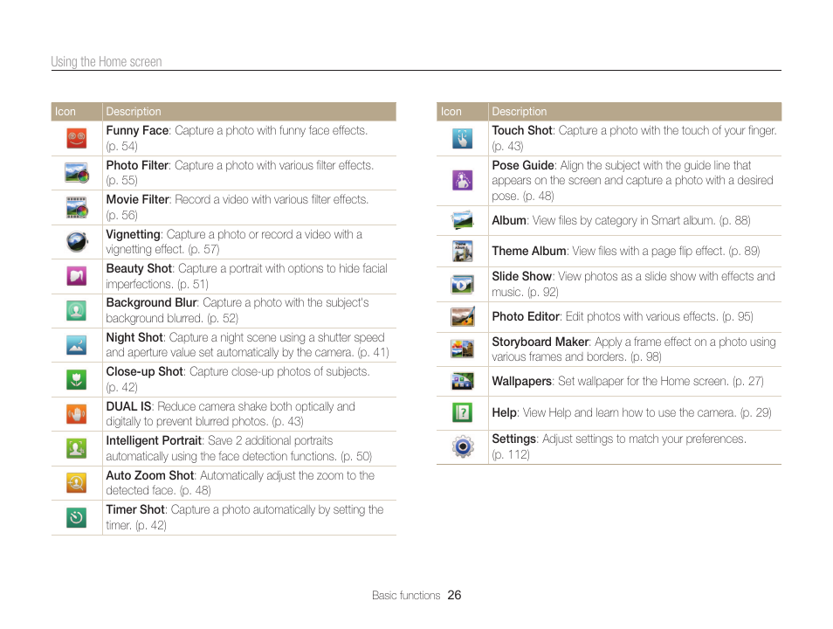Image resolution: width=833 pixels, height=629 pixels.
Task: Select the Timer Shot icon
Action: [77, 517]
